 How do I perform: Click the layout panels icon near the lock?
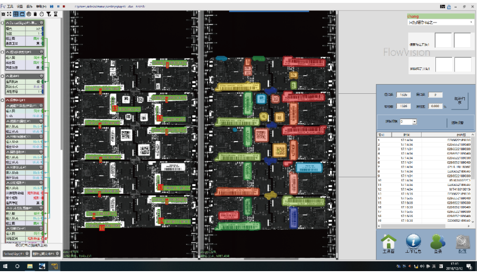pos(442,6)
